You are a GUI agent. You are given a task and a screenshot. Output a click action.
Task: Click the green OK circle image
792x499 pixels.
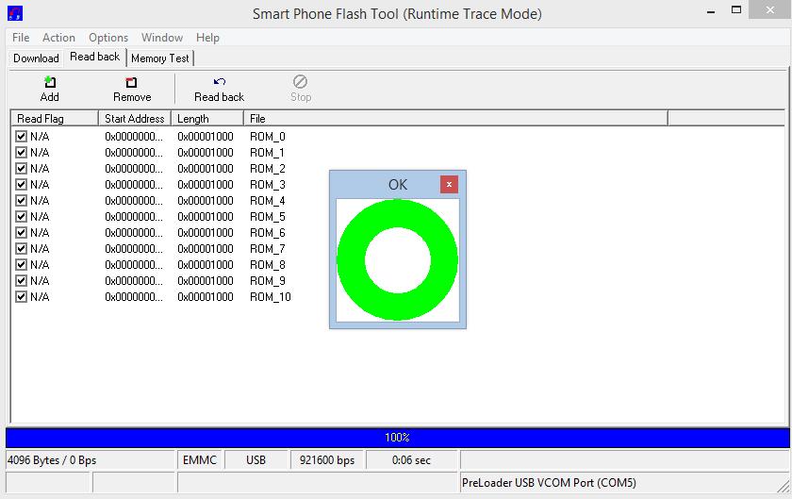tap(398, 259)
